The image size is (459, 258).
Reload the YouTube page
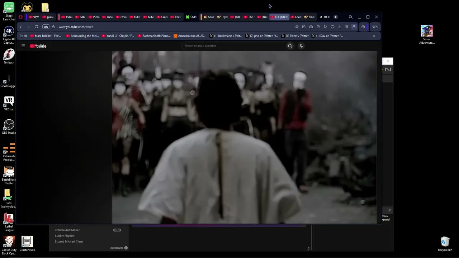click(36, 27)
